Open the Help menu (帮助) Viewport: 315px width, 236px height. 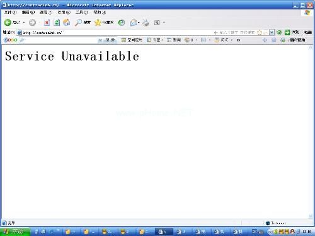(x=100, y=13)
